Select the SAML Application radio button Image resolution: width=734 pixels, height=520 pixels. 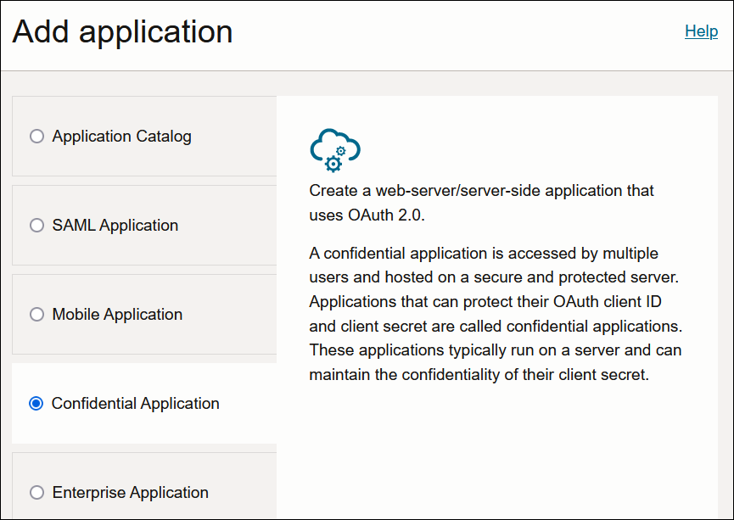pyautogui.click(x=36, y=225)
